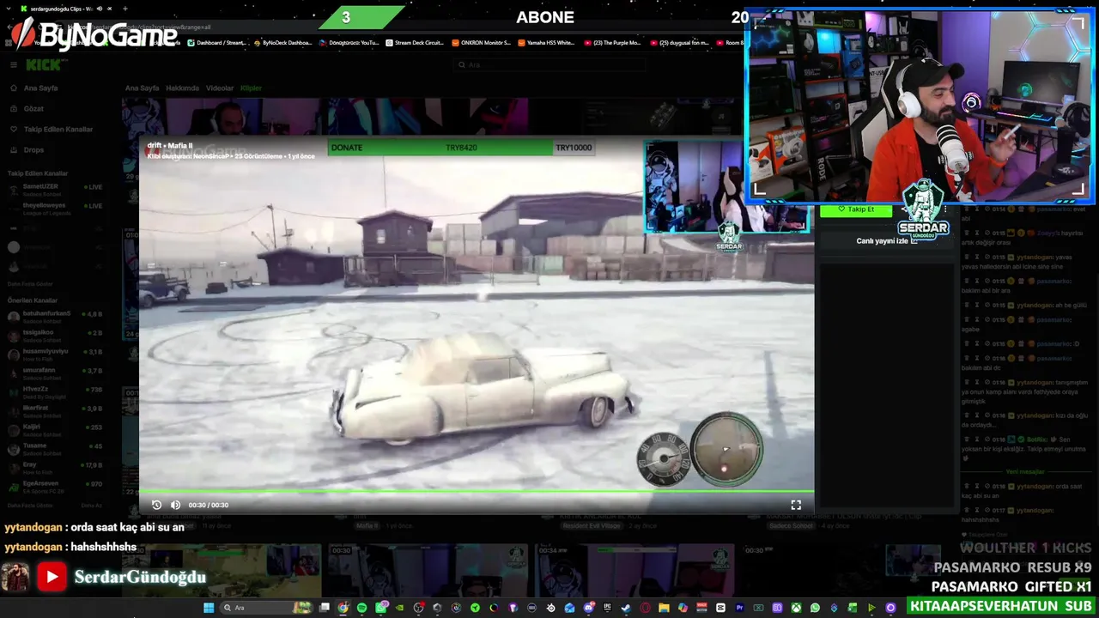Open the Dönüştürücü YouTube bookmark
This screenshot has width=1099, height=618.
click(x=349, y=43)
